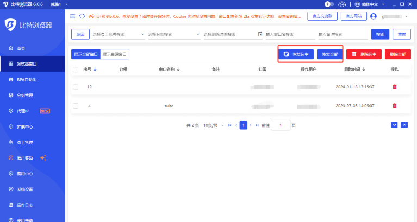
Task: Collapse the sidebar with the menu fold icon
Action: pos(73,16)
